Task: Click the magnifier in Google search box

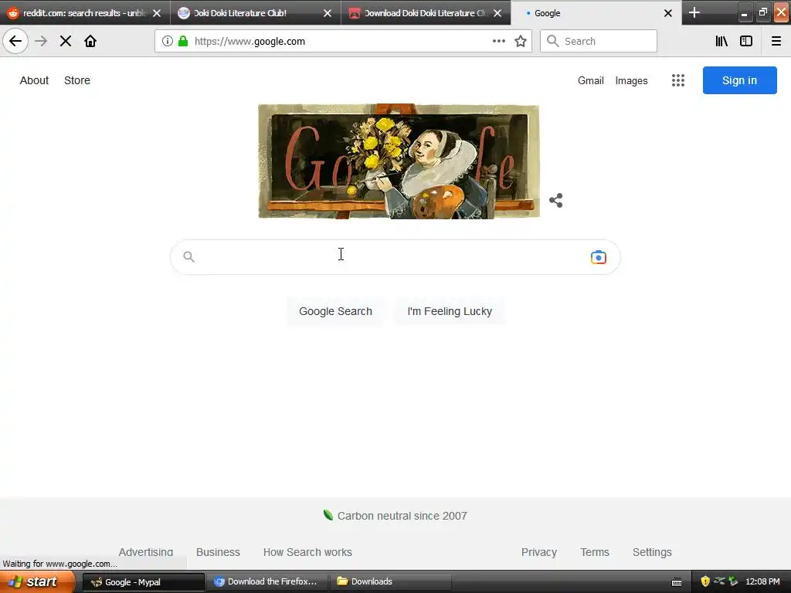Action: click(x=188, y=256)
